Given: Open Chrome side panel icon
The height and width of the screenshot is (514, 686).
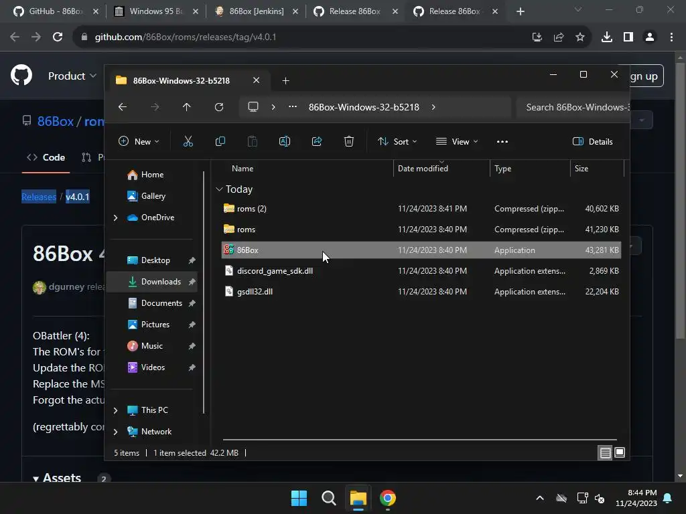Looking at the screenshot, I should [628, 37].
